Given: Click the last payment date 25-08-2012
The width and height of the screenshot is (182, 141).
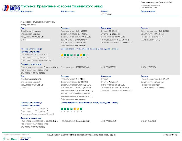Looking at the screenshot, I should click(124, 88).
